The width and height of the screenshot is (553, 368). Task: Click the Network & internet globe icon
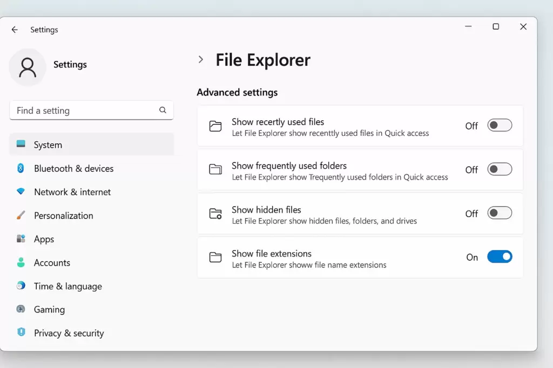pyautogui.click(x=20, y=192)
